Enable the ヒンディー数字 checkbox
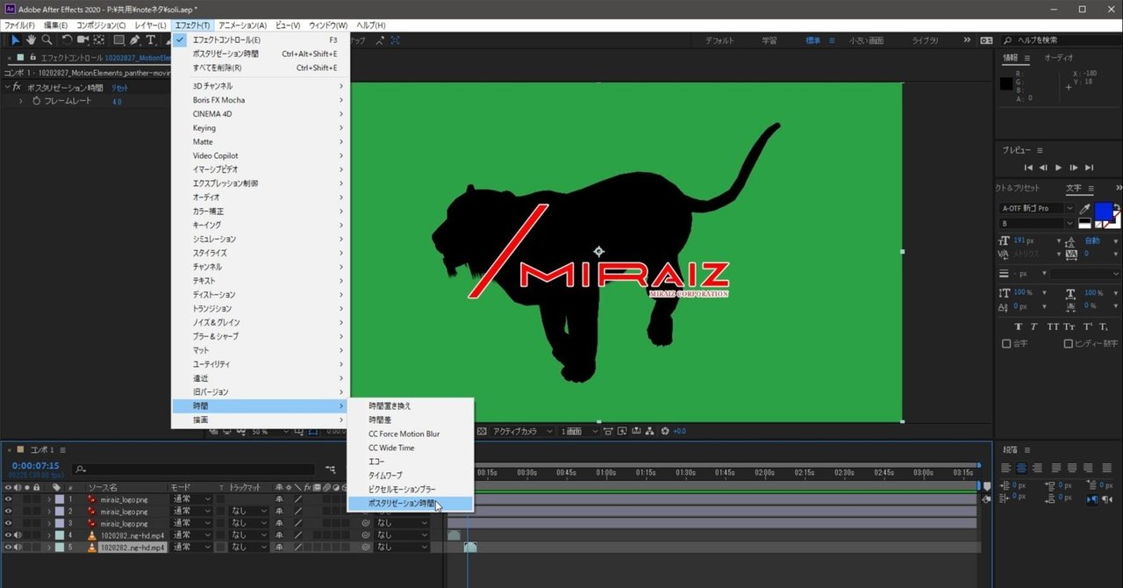This screenshot has width=1123, height=588. pos(1068,344)
